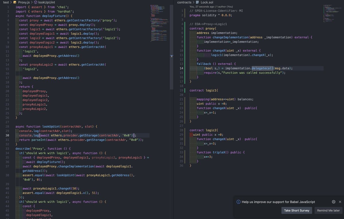The width and height of the screenshot is (344, 219).
Task: Open the Lock.sol breadcrumb
Action: pyautogui.click(x=208, y=2)
